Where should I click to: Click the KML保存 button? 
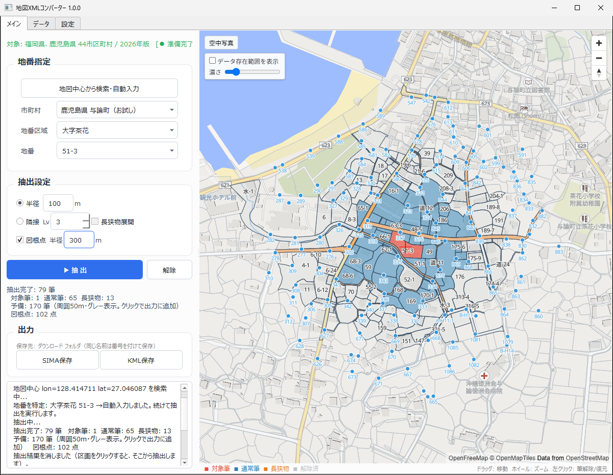coord(141,360)
